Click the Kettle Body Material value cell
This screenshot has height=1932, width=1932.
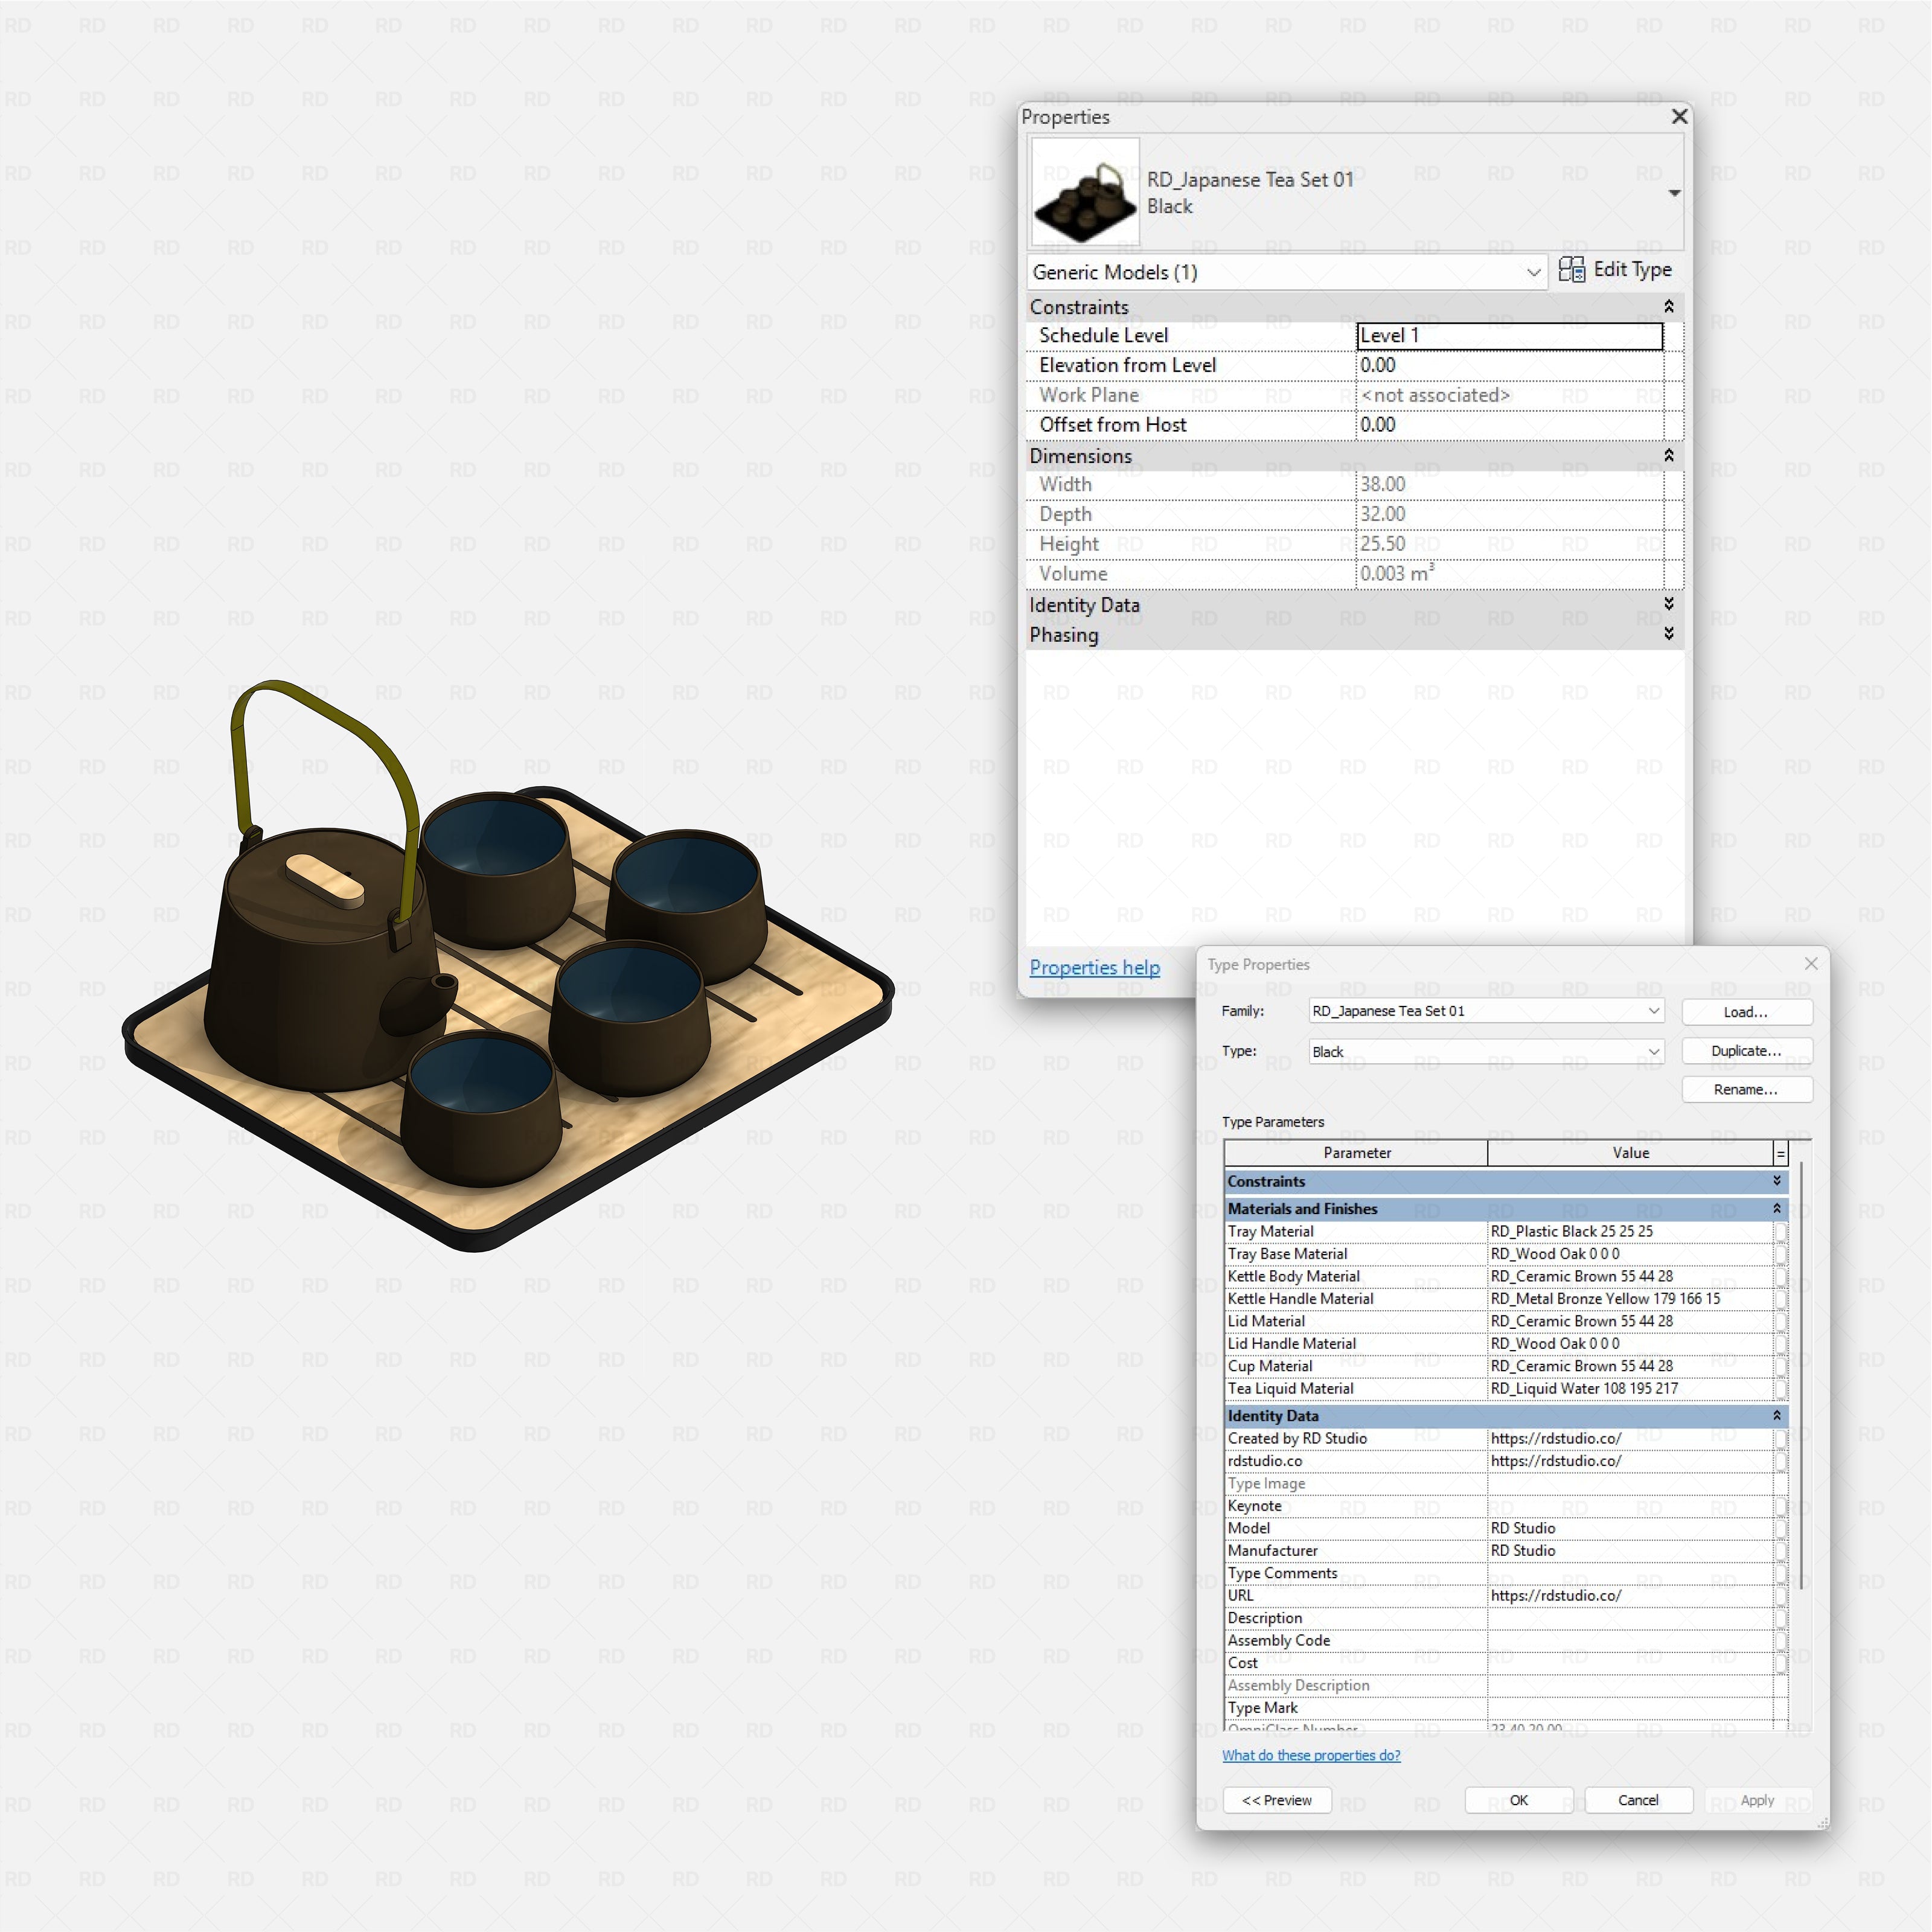coord(1630,1277)
